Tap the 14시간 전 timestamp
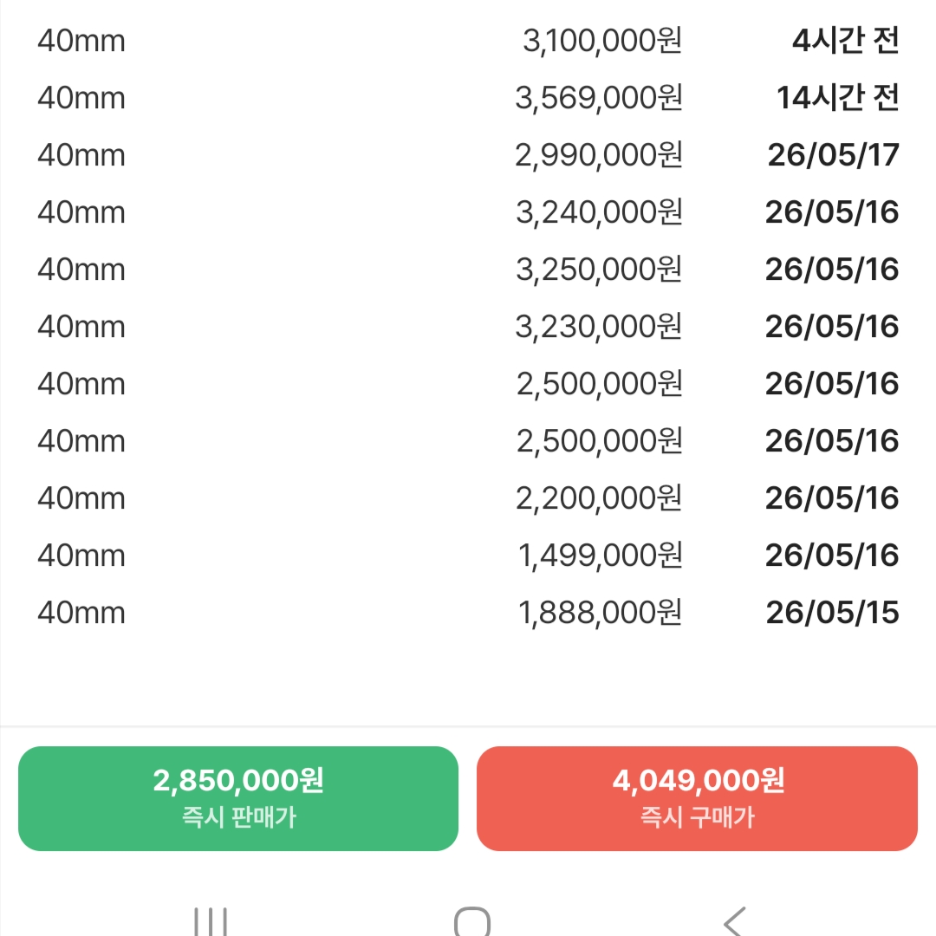Screen dimensions: 936x936 (837, 97)
